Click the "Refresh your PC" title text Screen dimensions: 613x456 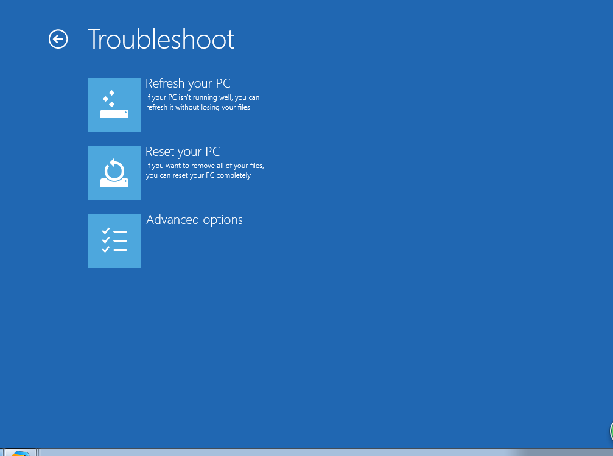188,83
